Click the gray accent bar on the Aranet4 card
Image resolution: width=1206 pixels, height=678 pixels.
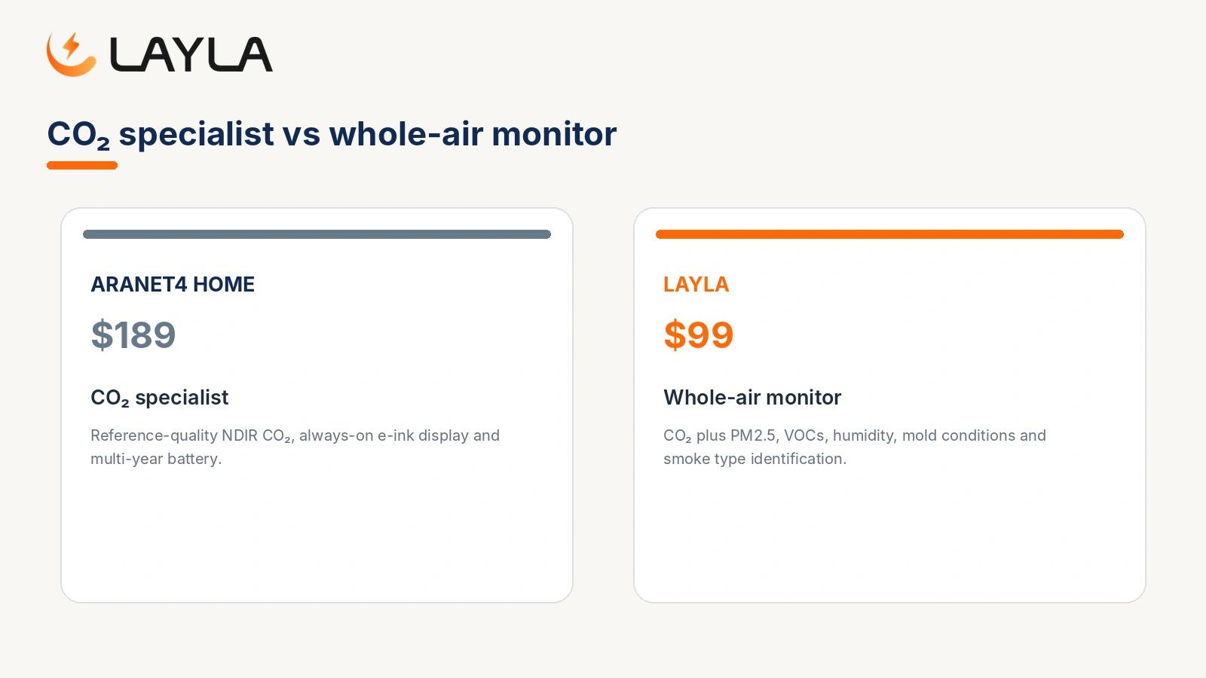tap(317, 234)
